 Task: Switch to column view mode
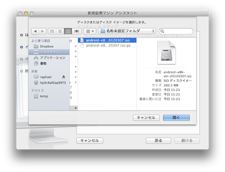[68, 31]
